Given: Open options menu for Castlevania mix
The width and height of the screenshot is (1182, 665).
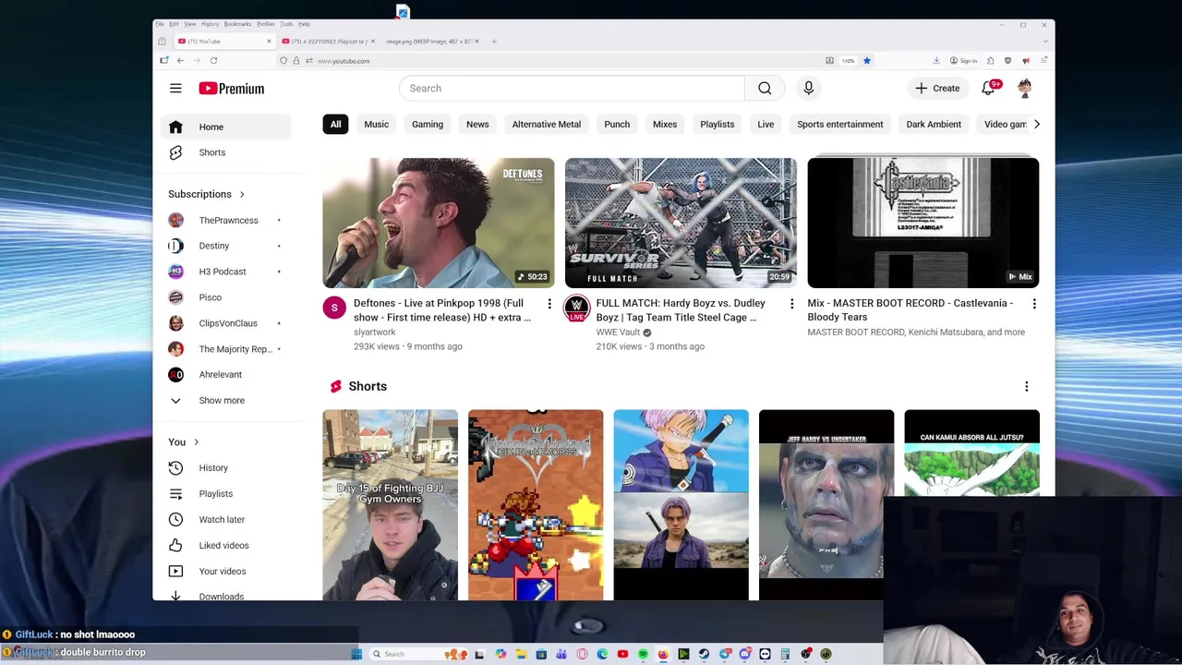Looking at the screenshot, I should (1034, 304).
